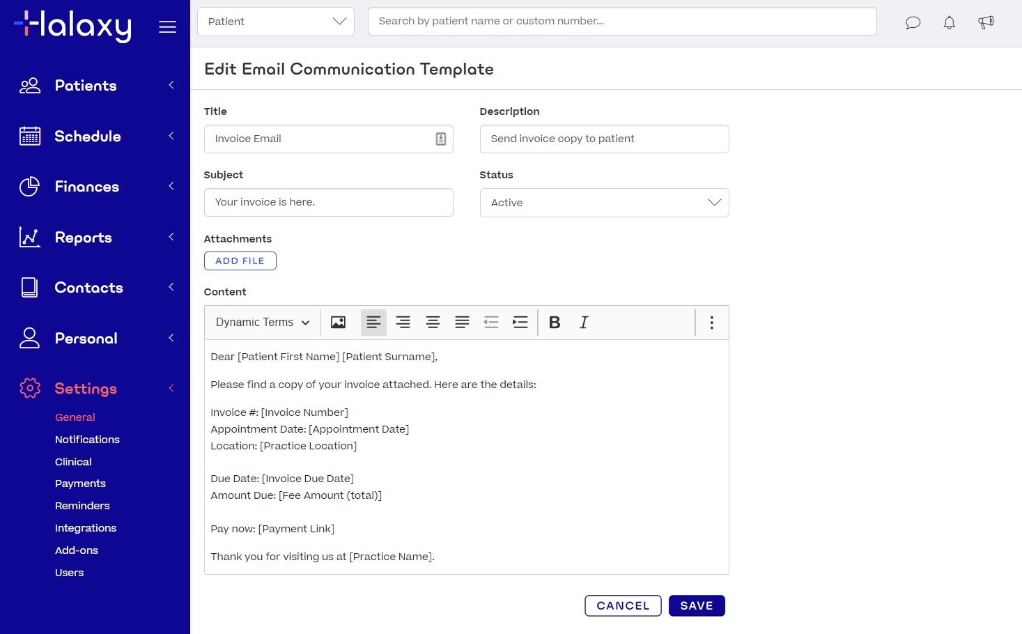Screen dimensions: 1022x634
Task: Open the Patient search type dropdown
Action: coord(276,22)
